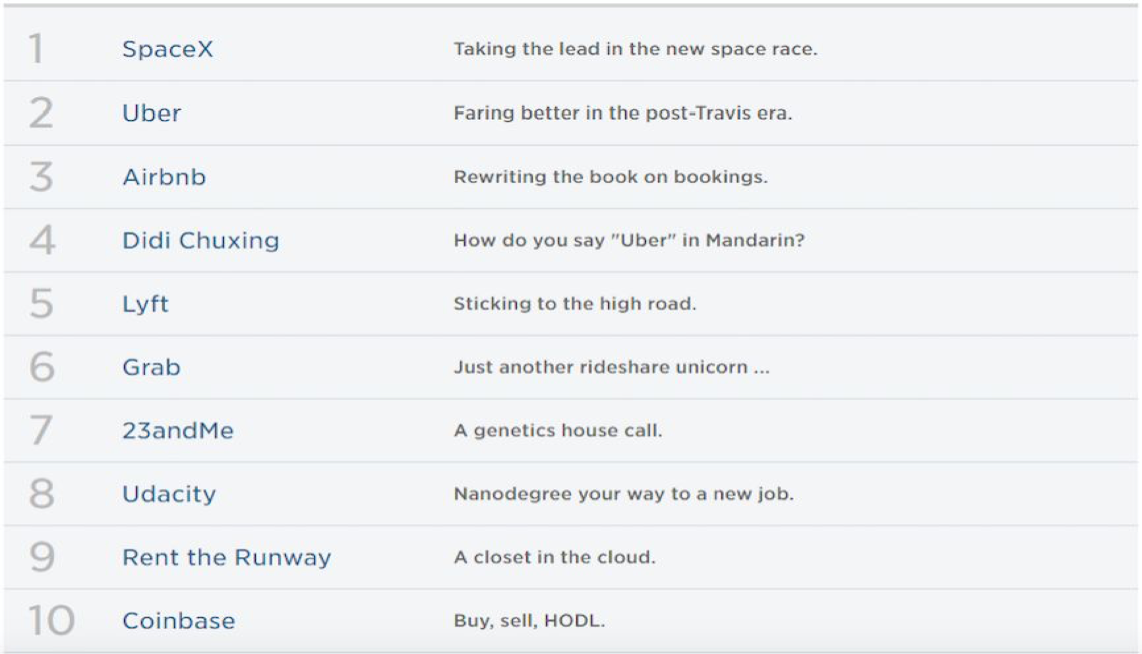Click rank number 1 in list
The height and width of the screenshot is (654, 1142).
click(37, 49)
